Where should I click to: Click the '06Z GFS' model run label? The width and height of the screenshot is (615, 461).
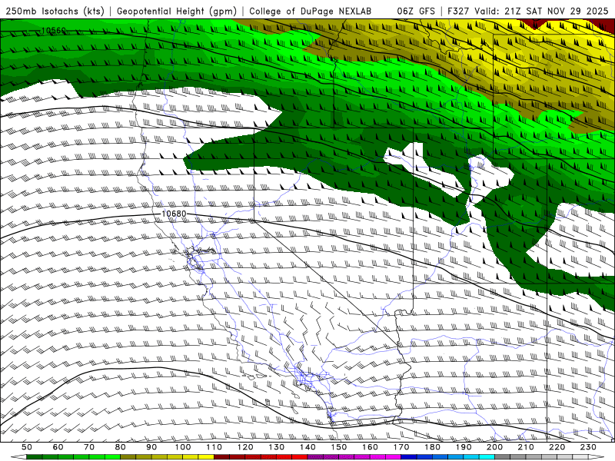coord(416,12)
